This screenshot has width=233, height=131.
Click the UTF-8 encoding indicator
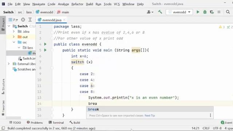coord(217,128)
